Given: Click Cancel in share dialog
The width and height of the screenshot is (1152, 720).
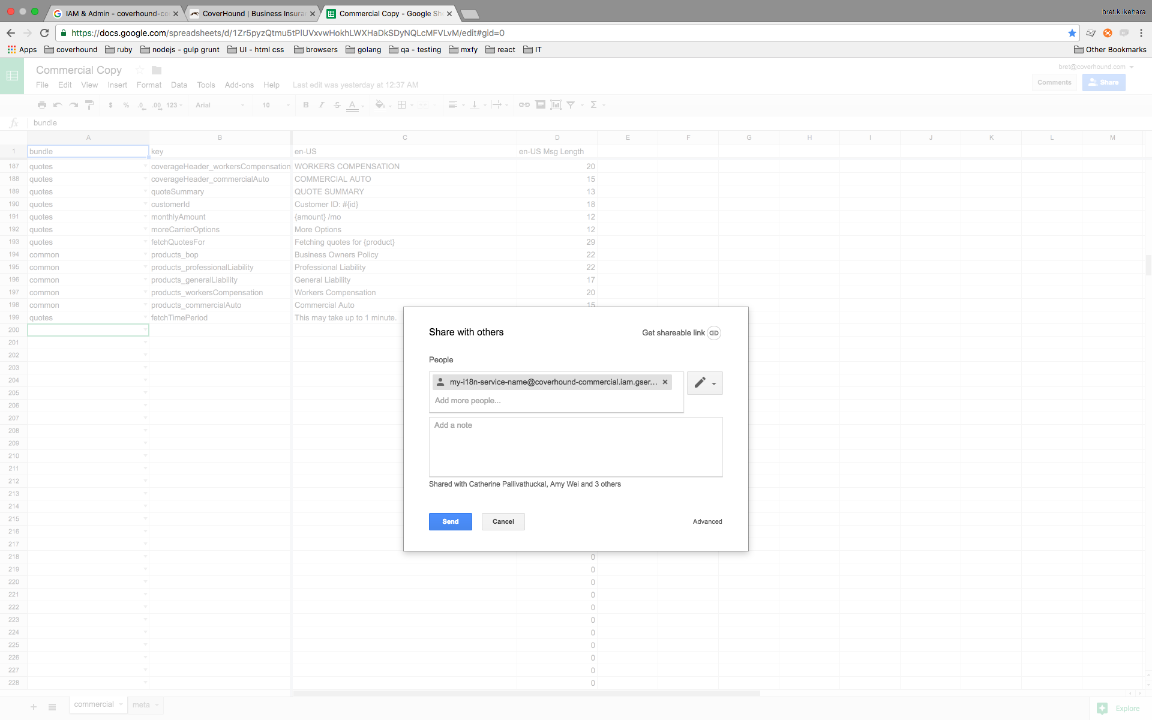Looking at the screenshot, I should (x=503, y=521).
